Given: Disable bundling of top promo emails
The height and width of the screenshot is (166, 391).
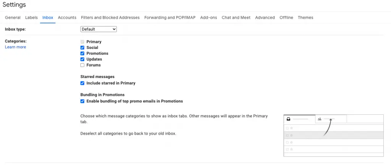Looking at the screenshot, I should [82, 101].
